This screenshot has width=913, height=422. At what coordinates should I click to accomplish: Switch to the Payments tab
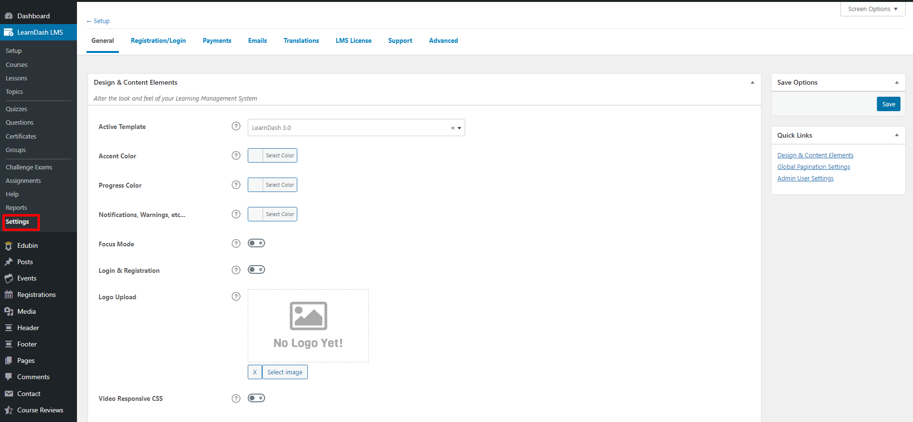click(x=217, y=41)
